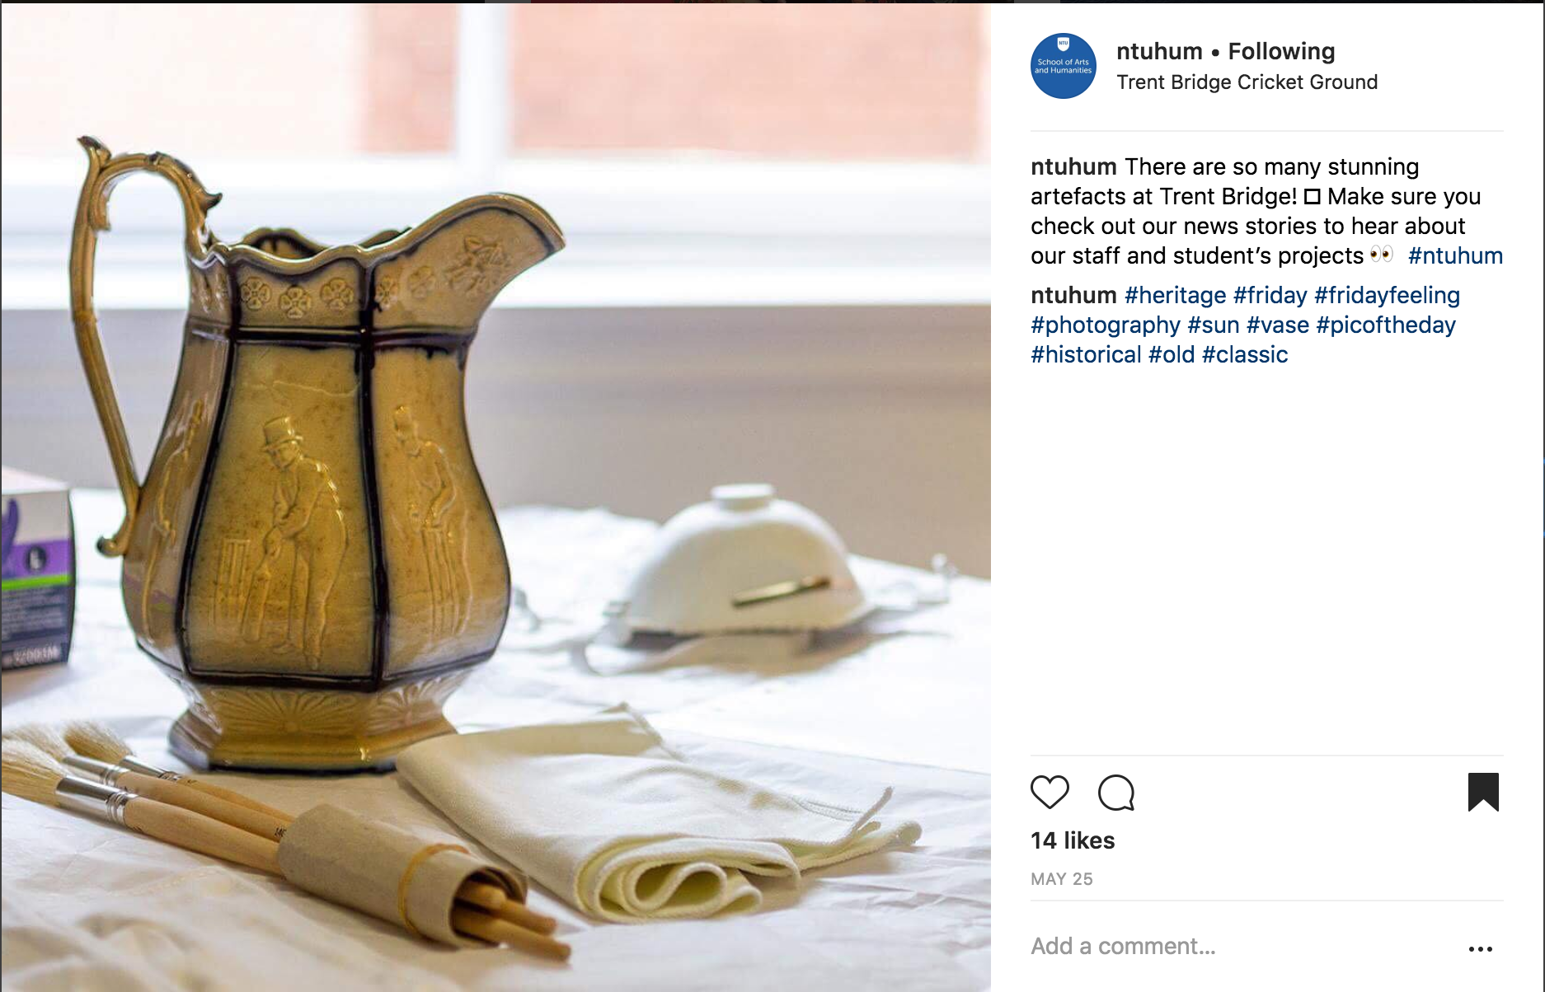Open ntuhum profile picture avatar
The width and height of the screenshot is (1545, 992).
click(x=1064, y=66)
